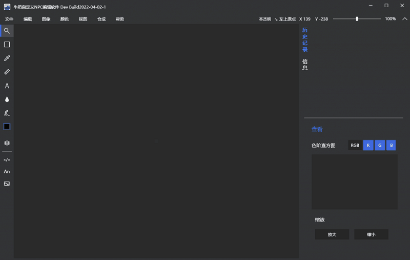Open the image picture tool icon
410x260 pixels.
pyautogui.click(x=7, y=184)
